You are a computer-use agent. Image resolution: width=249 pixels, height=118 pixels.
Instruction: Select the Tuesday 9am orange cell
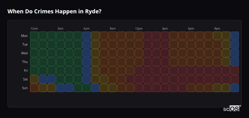coord(113,44)
